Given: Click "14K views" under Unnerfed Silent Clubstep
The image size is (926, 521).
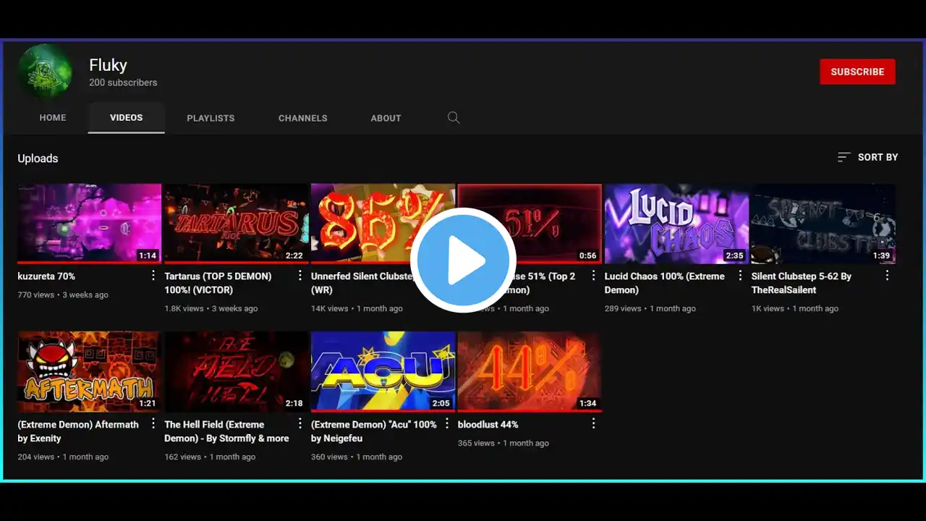Looking at the screenshot, I should point(330,308).
